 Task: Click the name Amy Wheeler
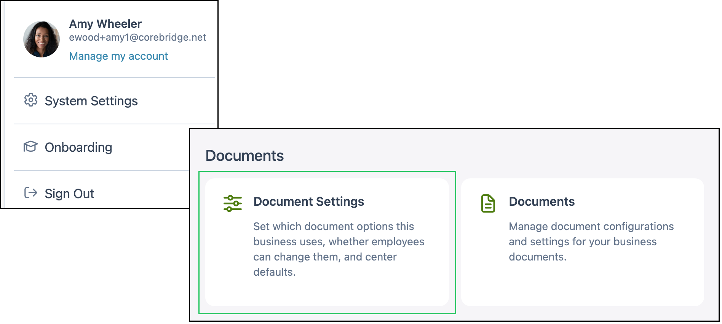coord(105,24)
